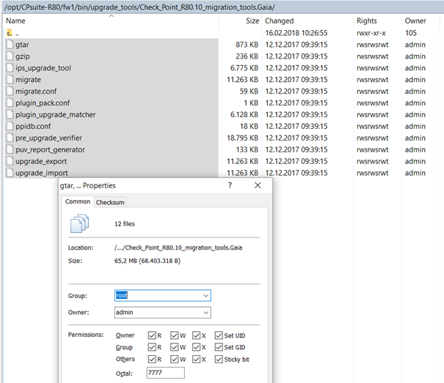Toggle Others R permission checkbox
444x383 pixels.
pos(152,359)
